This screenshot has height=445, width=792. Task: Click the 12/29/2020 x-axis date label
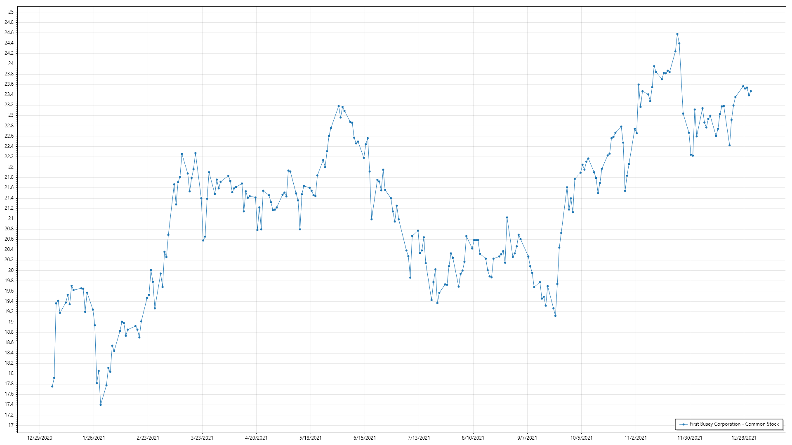[x=40, y=438]
